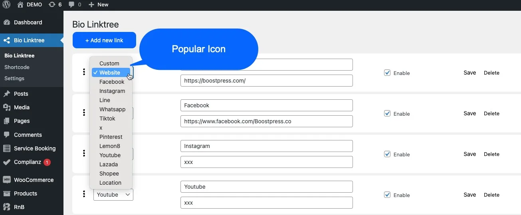The height and width of the screenshot is (215, 521).
Task: Select Whatsapp in the icon dropdown list
Action: pos(112,109)
